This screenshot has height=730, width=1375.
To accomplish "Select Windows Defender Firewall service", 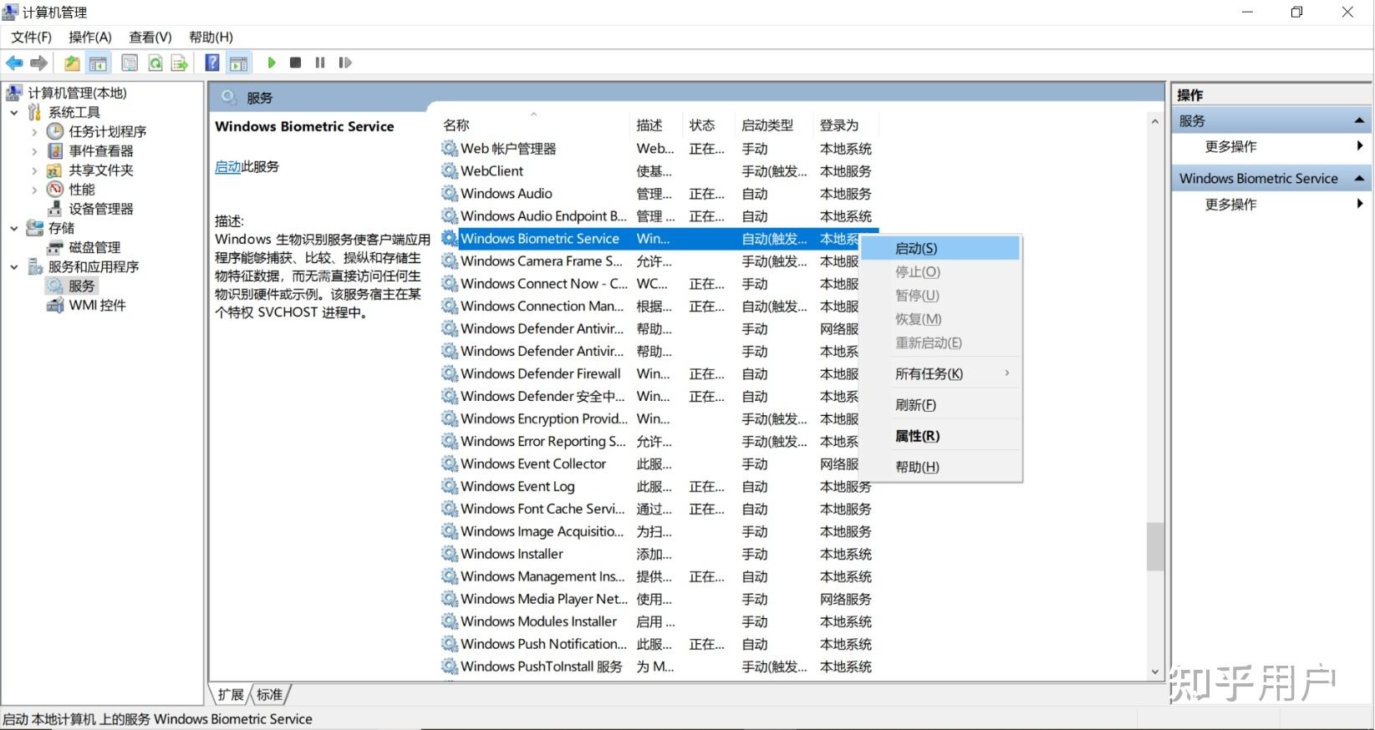I will click(x=658, y=373).
